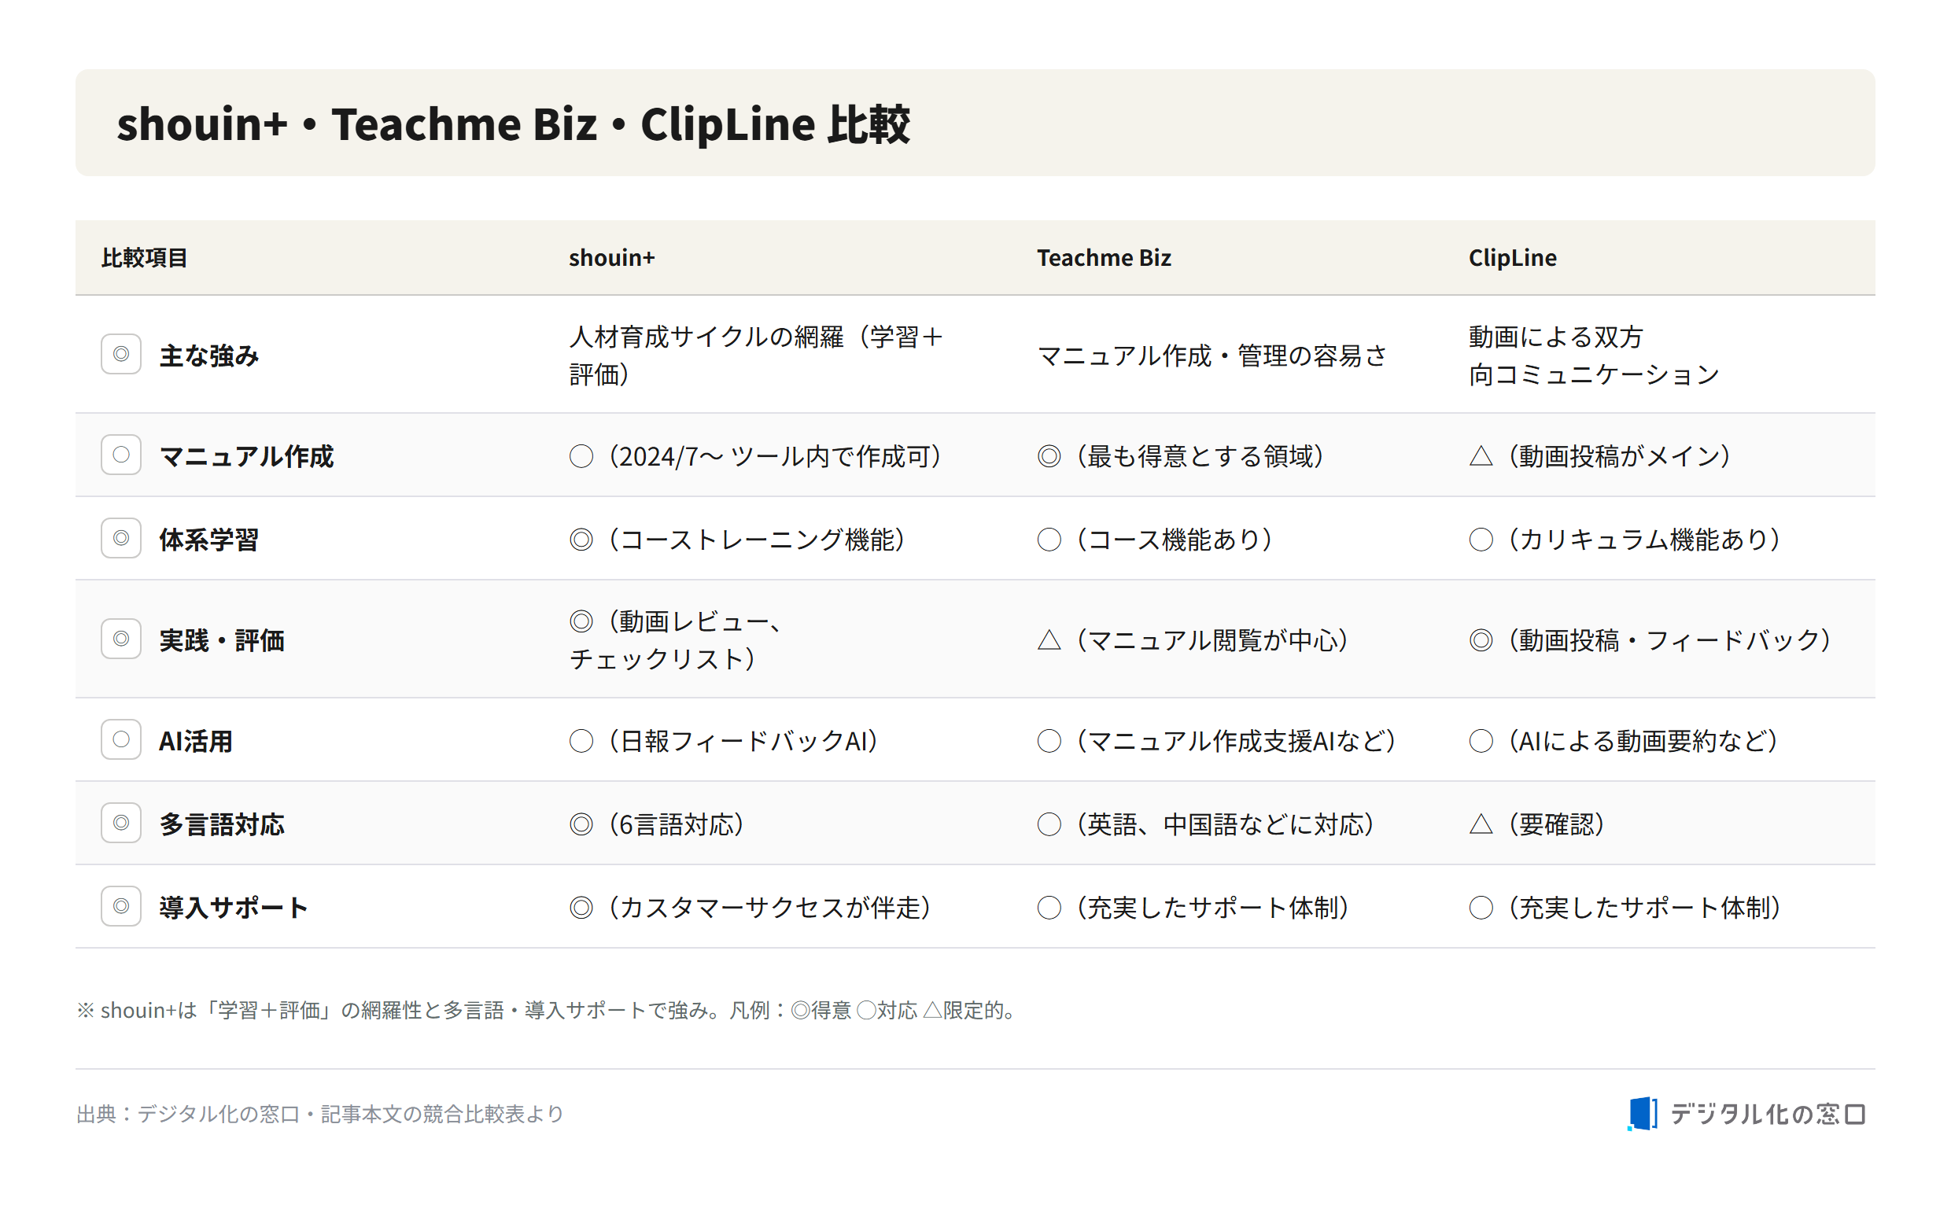Click the icon beside 体系学習

pyautogui.click(x=121, y=539)
